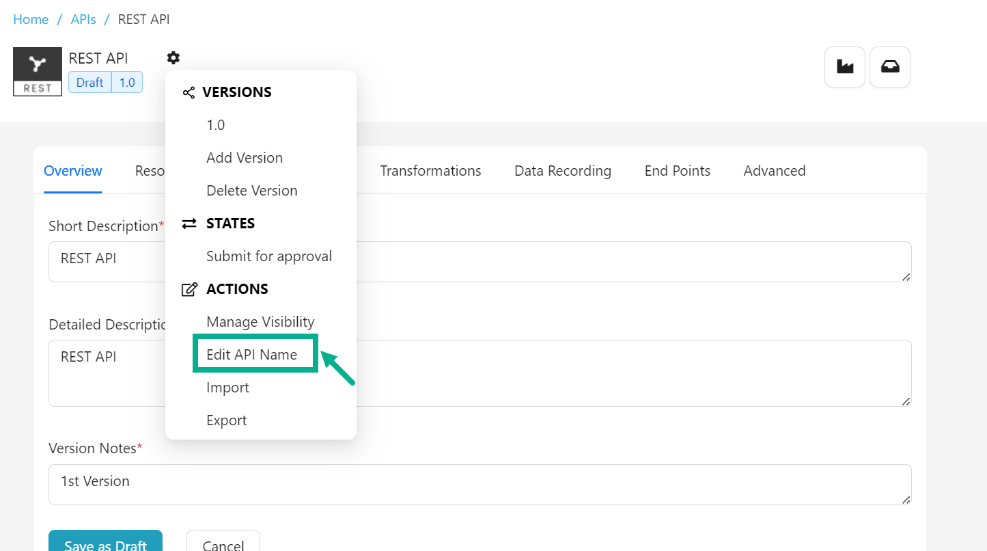Open the Advanced tab
987x551 pixels.
pyautogui.click(x=775, y=171)
